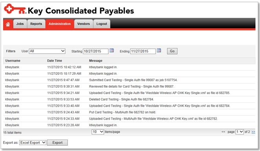Select the 11/27/2015 9:23:28 AM entry

[x=129, y=125]
